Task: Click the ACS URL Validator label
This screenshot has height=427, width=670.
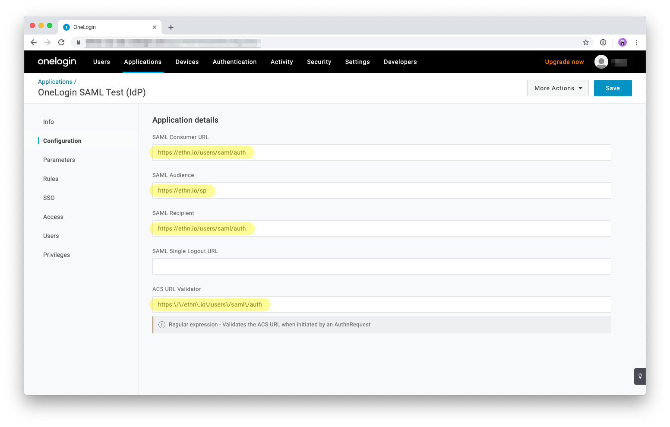Action: [x=177, y=289]
